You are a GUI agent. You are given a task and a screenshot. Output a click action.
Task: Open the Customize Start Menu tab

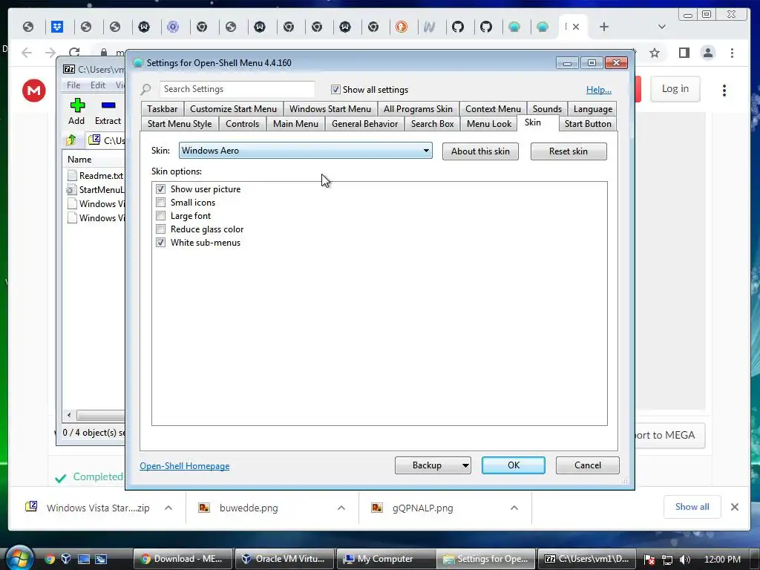(233, 109)
